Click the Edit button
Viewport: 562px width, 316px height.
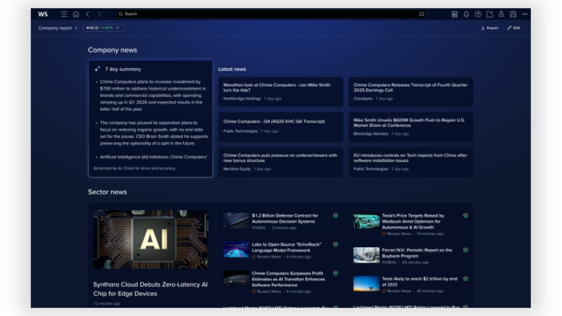point(513,28)
